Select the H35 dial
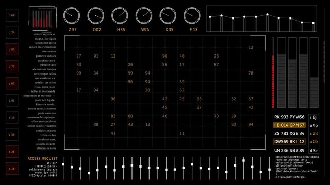The height and width of the screenshot is (185, 330). 120,15
